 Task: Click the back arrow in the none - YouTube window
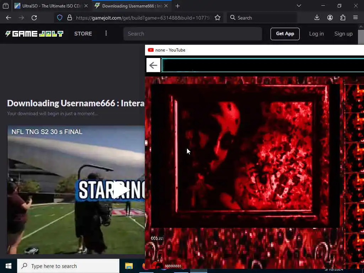[153, 65]
